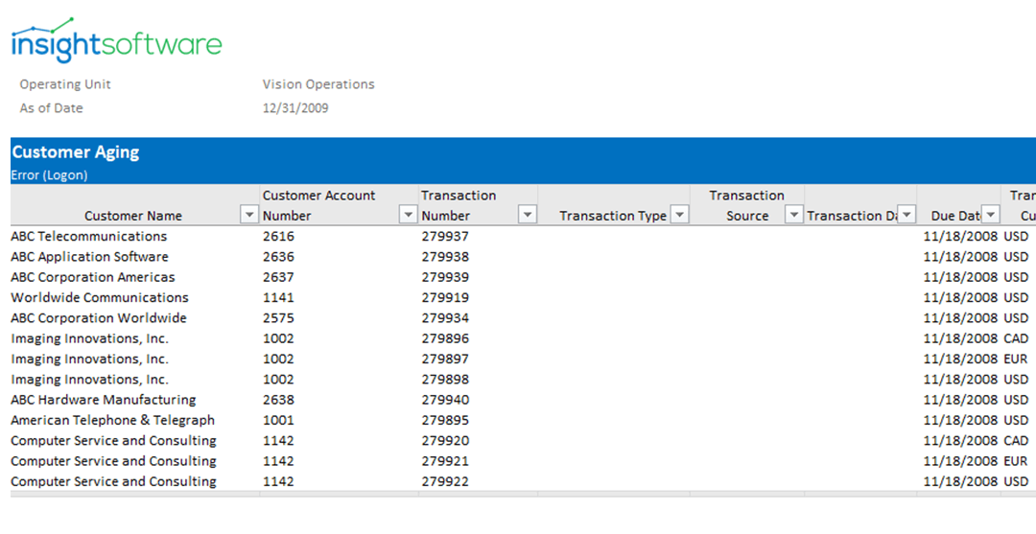The image size is (1036, 534).
Task: Select the As of Date label
Action: click(52, 108)
